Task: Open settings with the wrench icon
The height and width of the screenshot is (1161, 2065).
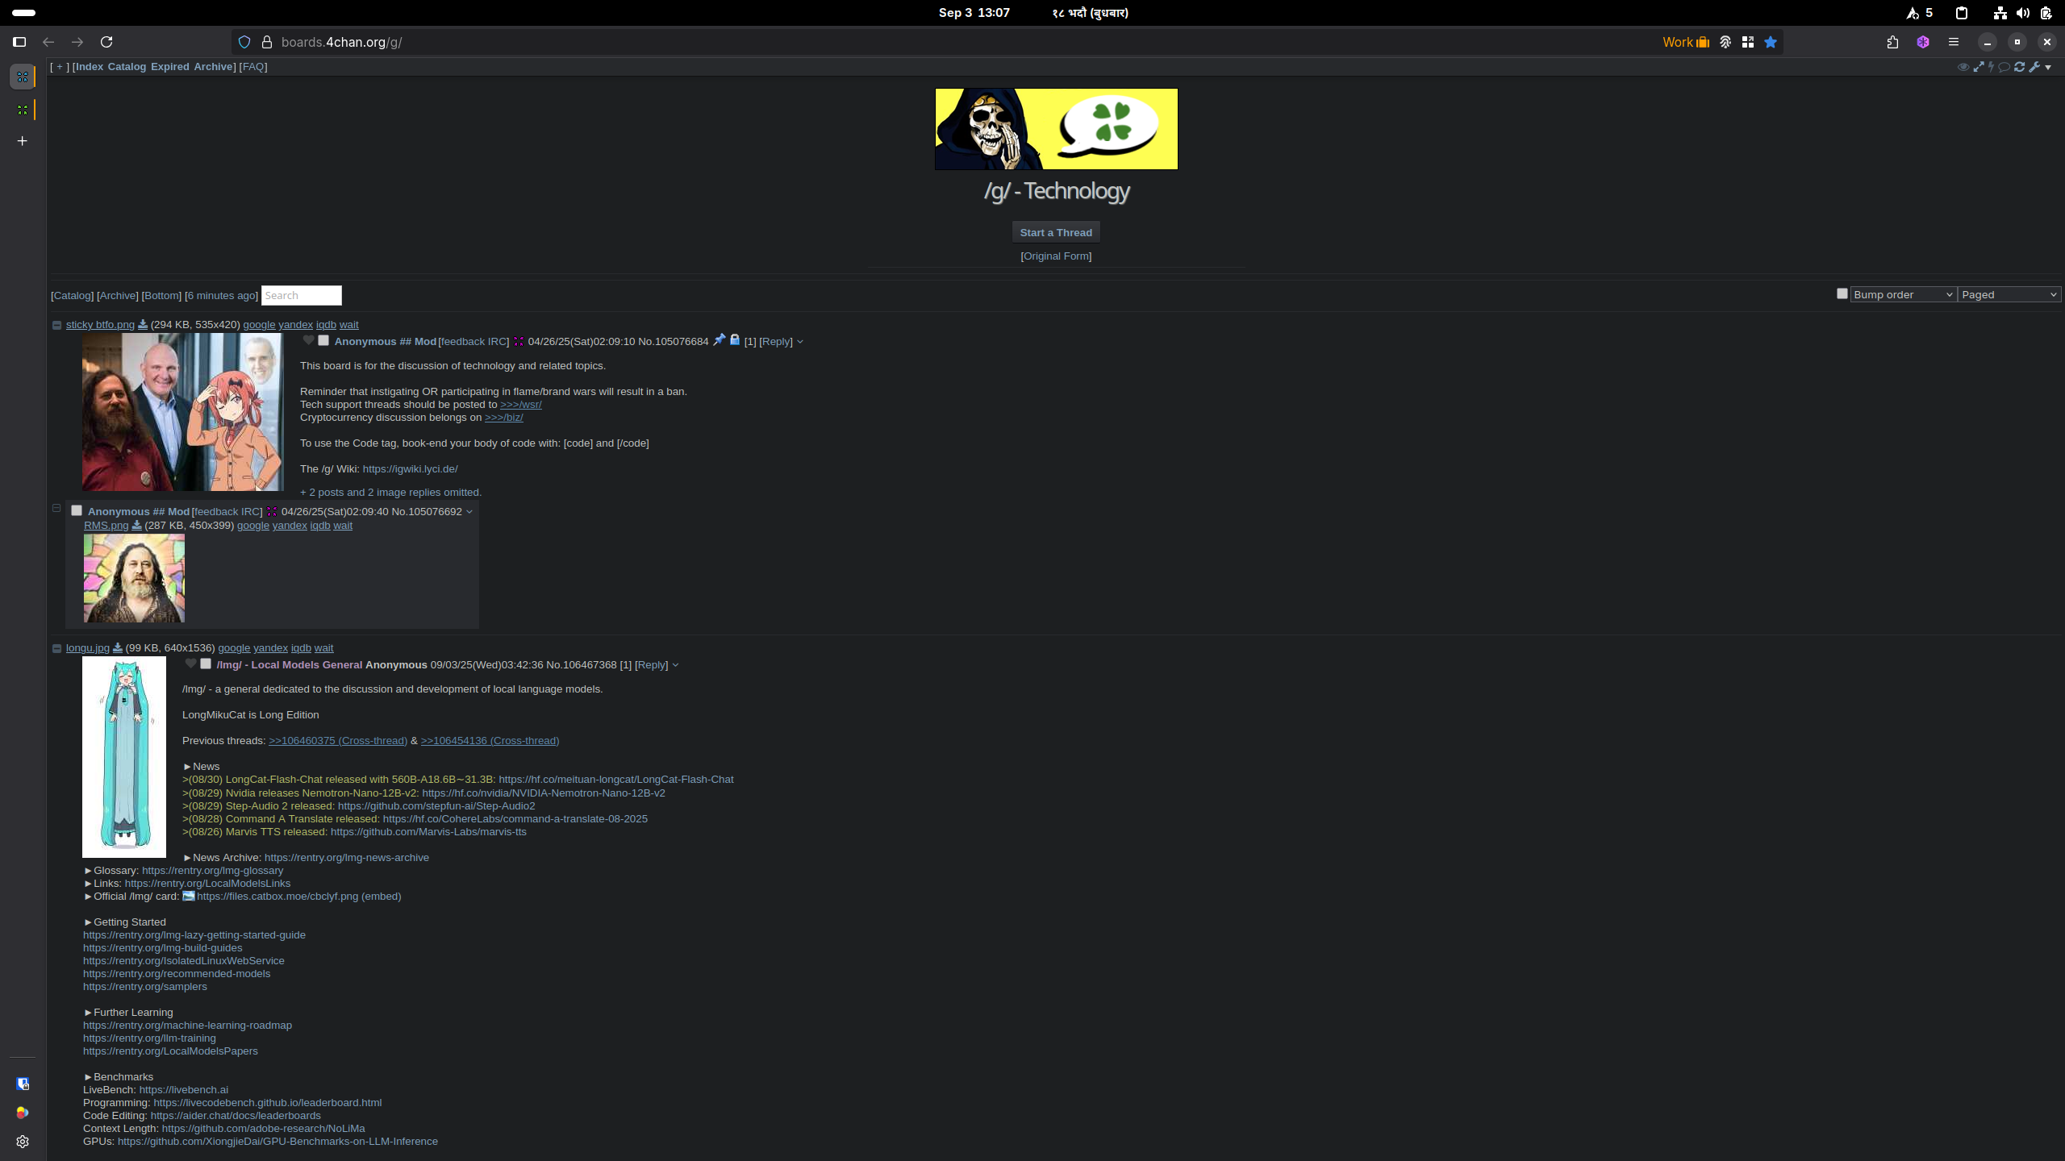Action: pos(2034,67)
